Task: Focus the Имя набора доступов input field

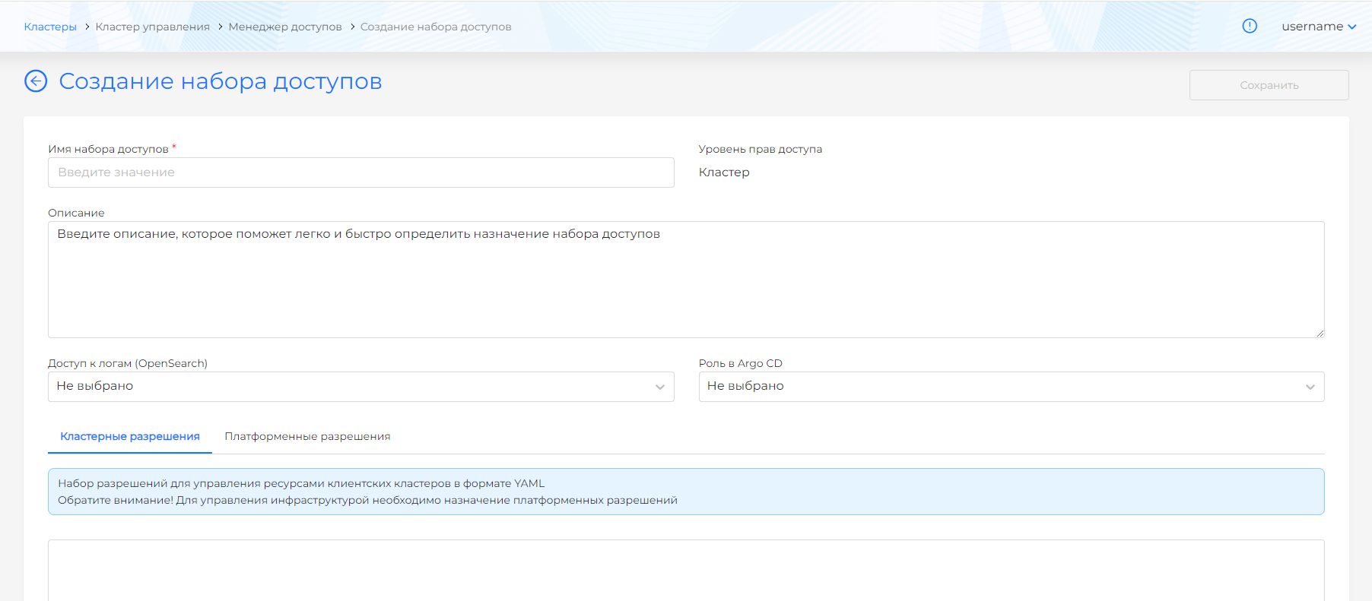Action: coord(360,172)
